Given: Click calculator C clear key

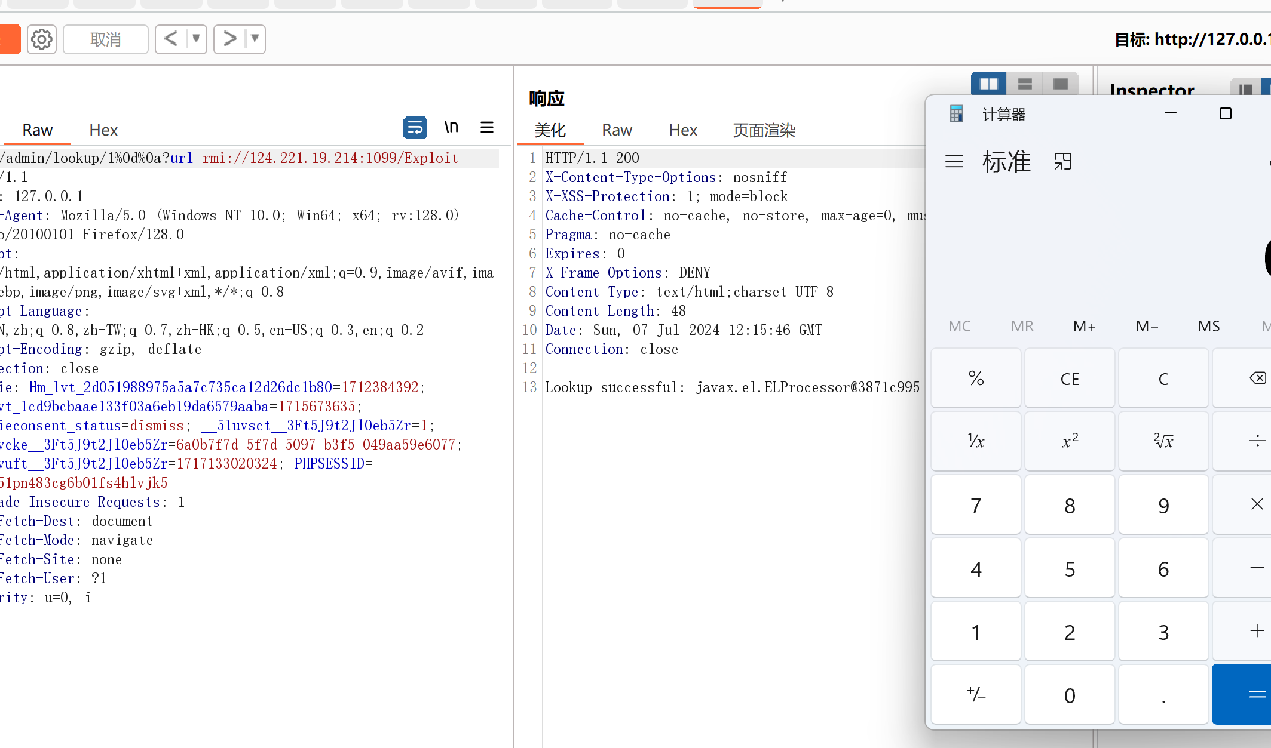Looking at the screenshot, I should pos(1163,378).
